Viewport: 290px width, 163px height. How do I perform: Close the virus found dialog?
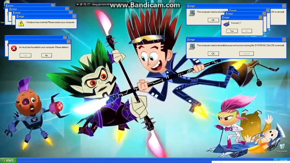click(x=69, y=42)
